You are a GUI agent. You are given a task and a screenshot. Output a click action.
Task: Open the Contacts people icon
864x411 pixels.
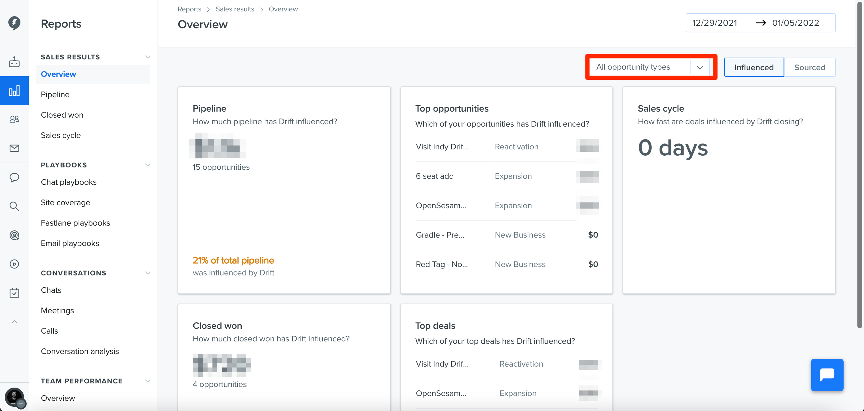point(14,119)
